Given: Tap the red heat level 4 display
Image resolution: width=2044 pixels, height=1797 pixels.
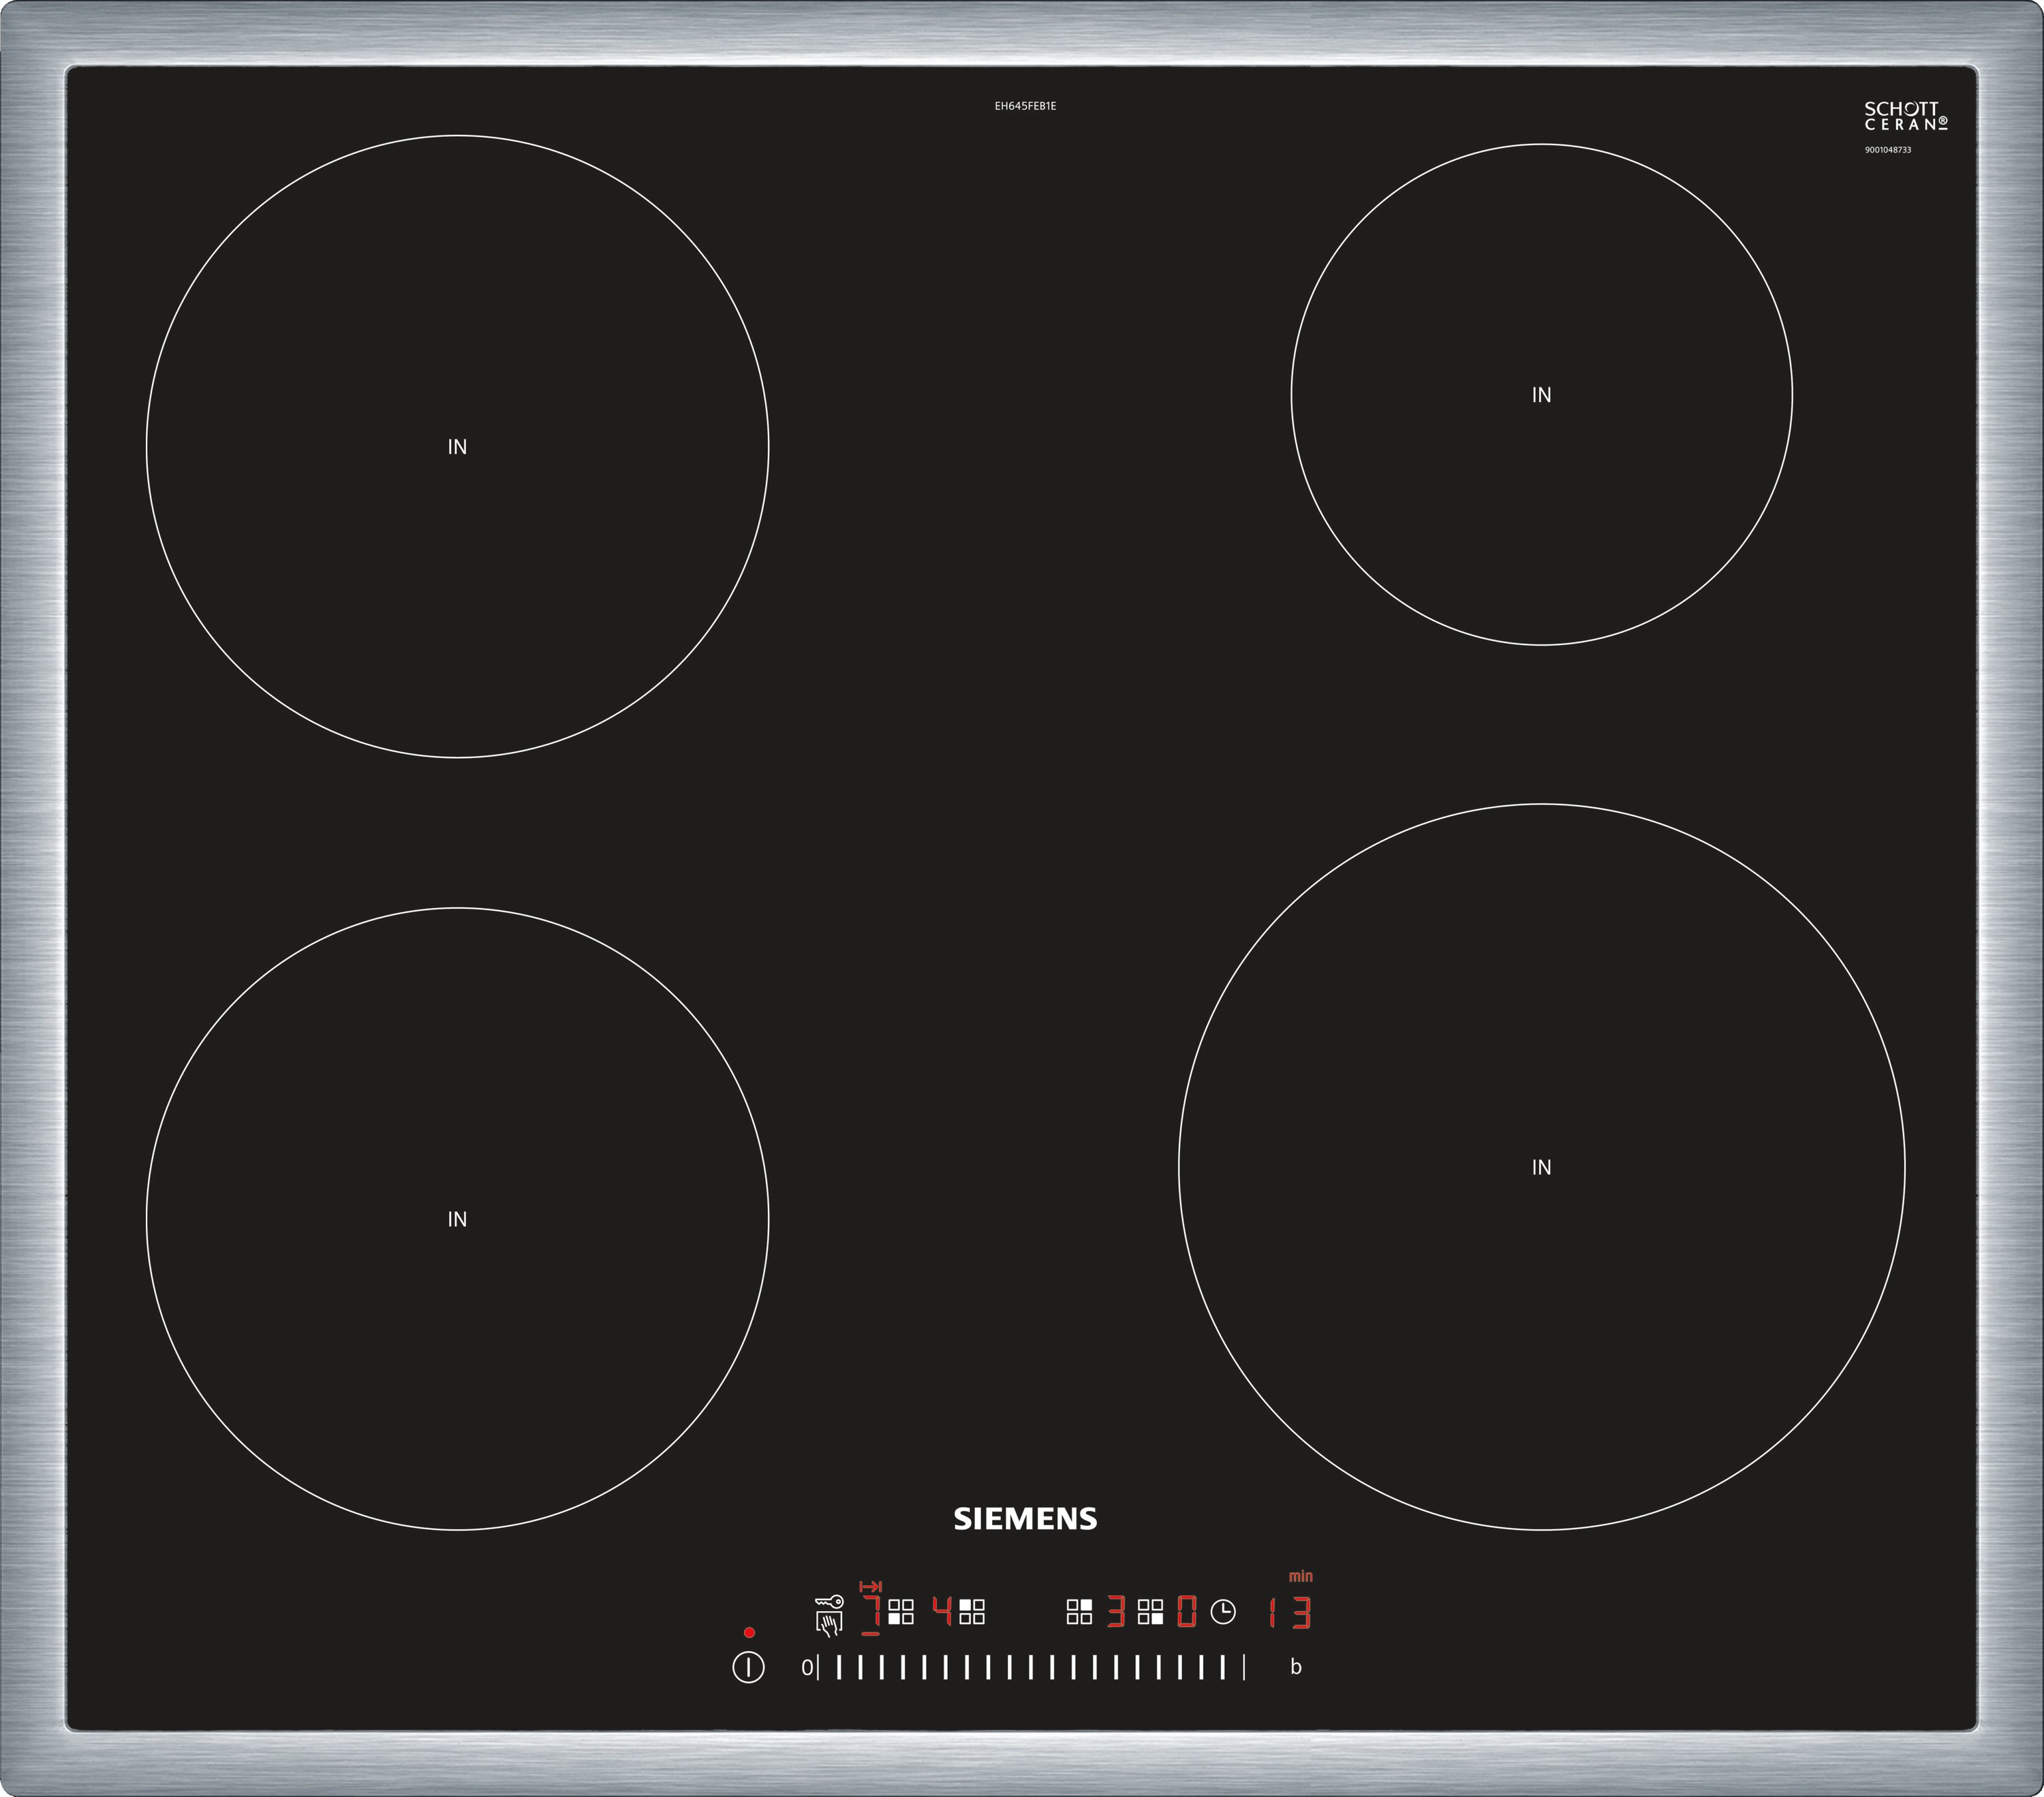Looking at the screenshot, I should pyautogui.click(x=942, y=1612).
